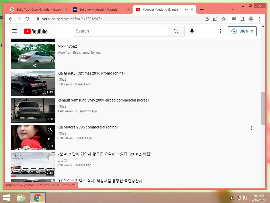This screenshot has width=270, height=203.
Task: Expand the tab search dropdown arrow
Action: coord(233,10)
